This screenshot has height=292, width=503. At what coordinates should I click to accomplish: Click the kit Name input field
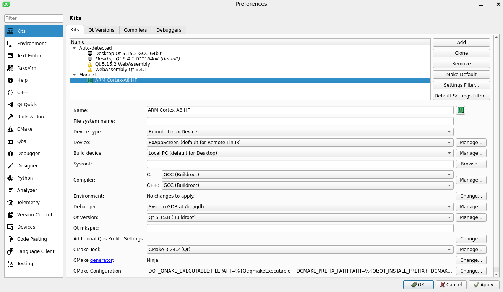300,110
